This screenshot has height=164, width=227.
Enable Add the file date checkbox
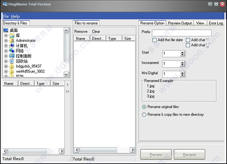(x=154, y=40)
